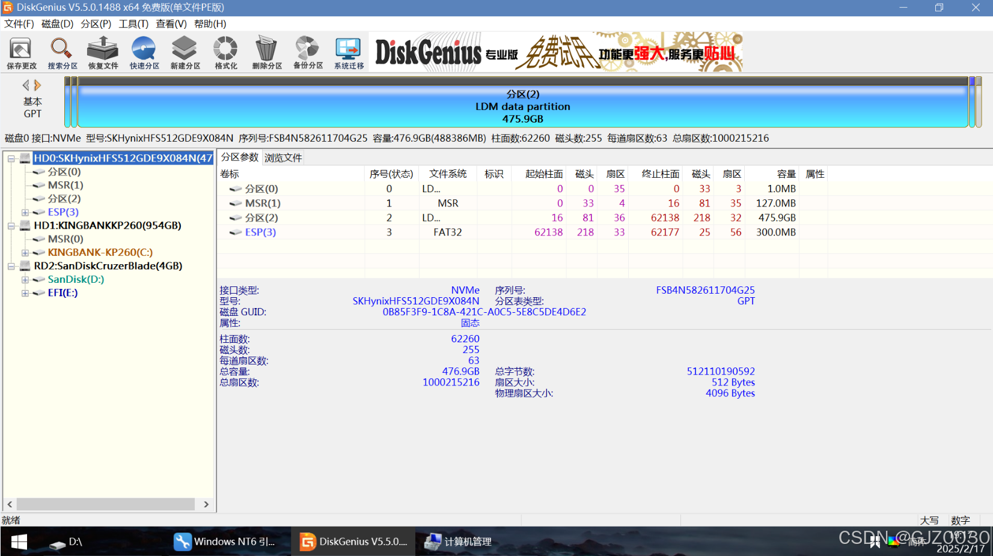The height and width of the screenshot is (556, 993).
Task: Select SanDisk(D:) volume in tree
Action: pos(76,279)
